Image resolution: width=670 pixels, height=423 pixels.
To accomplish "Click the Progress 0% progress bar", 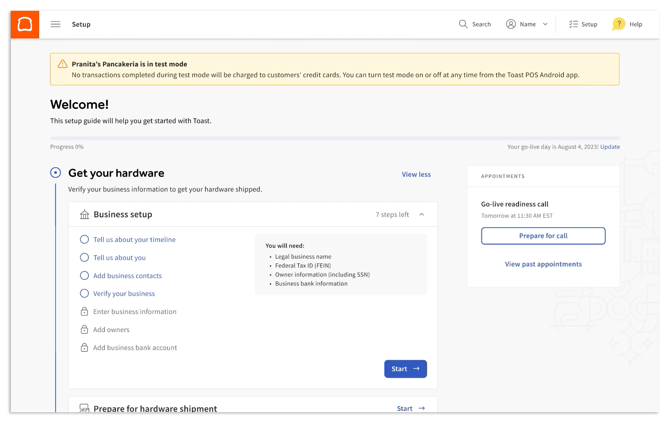I will [x=335, y=138].
